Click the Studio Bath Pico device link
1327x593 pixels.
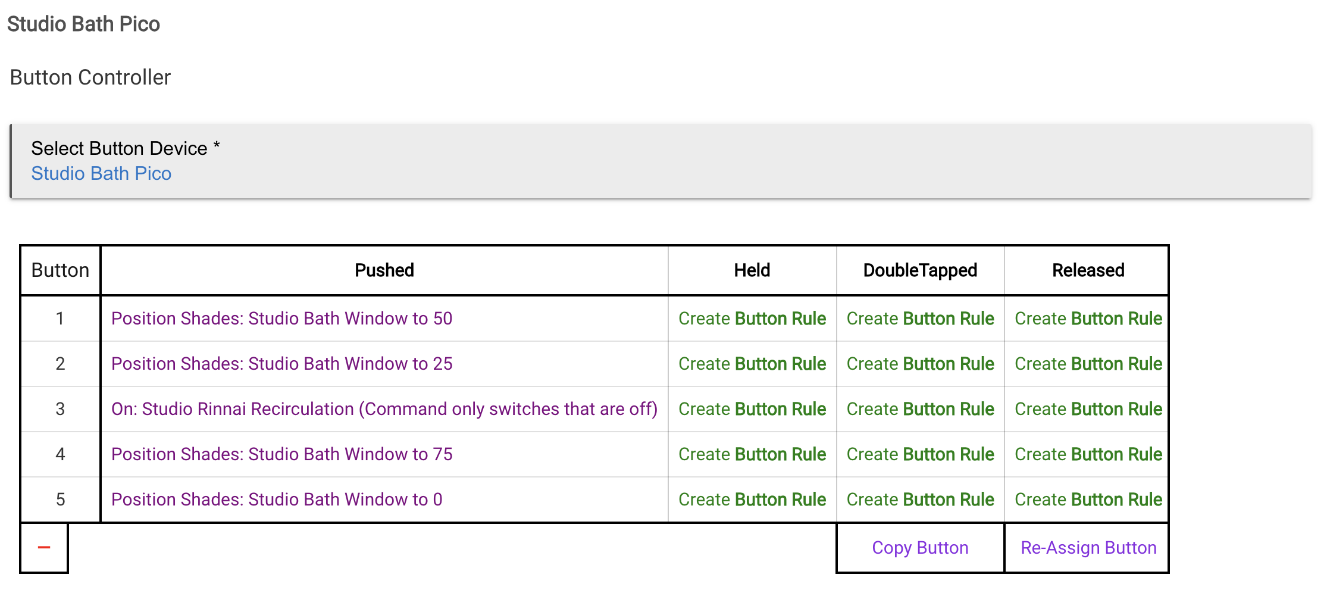tap(101, 173)
